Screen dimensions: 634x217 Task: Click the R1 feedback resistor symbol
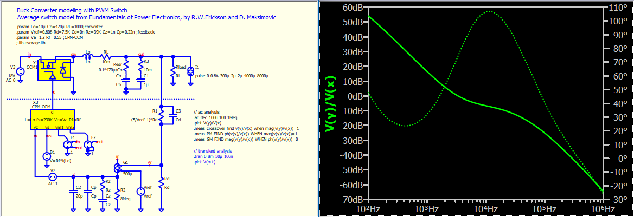coord(161,116)
